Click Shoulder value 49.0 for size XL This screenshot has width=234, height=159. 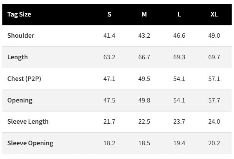click(214, 36)
